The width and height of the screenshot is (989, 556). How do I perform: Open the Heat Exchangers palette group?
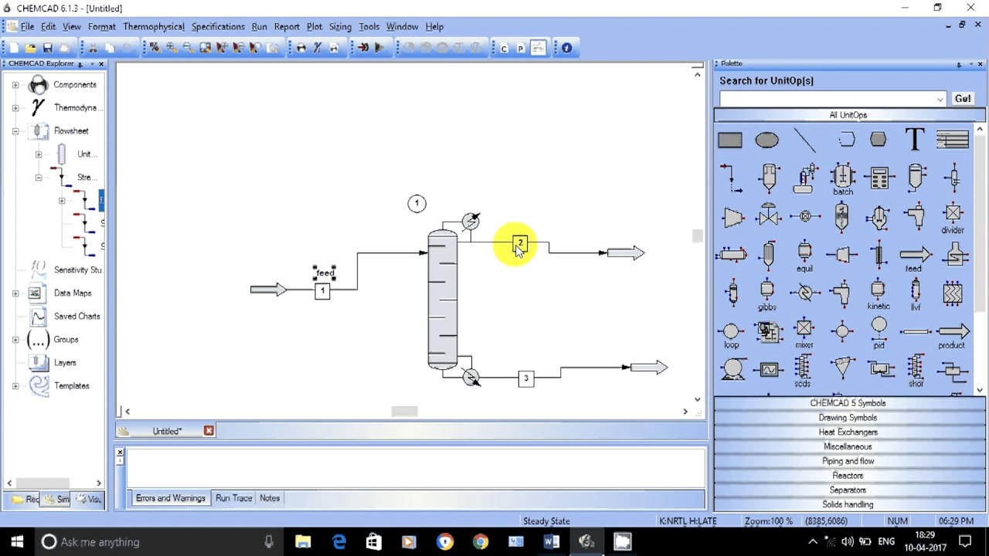tap(848, 432)
